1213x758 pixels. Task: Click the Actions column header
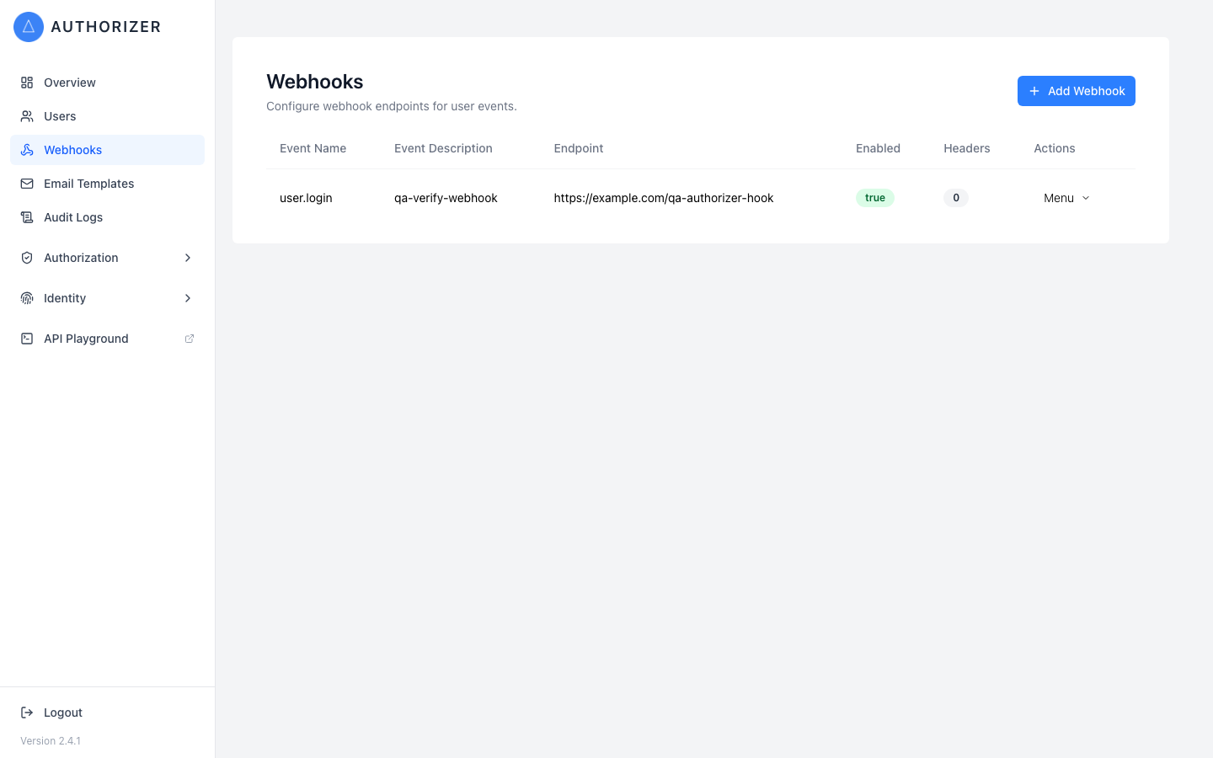pos(1055,148)
